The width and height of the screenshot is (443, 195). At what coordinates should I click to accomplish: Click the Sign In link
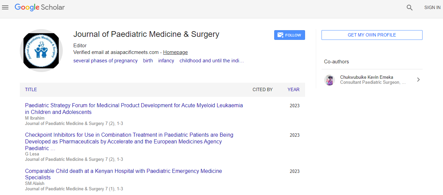coord(432,7)
